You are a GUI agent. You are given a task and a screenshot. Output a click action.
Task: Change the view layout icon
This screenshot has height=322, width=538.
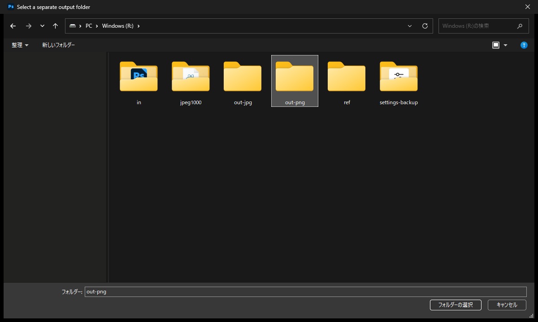(496, 45)
